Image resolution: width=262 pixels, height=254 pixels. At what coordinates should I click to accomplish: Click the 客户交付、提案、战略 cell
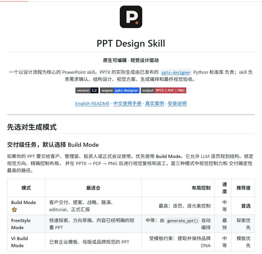pos(93,206)
